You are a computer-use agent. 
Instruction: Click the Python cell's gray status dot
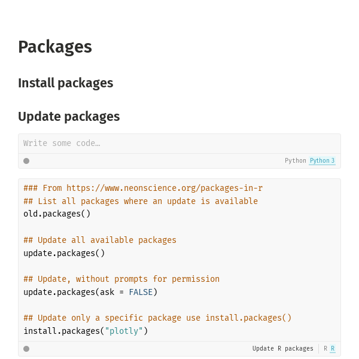26,161
